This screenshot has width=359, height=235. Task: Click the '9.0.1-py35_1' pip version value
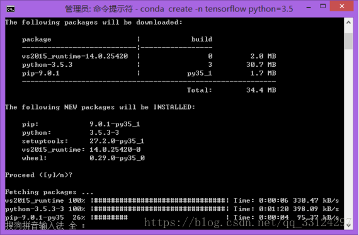115,124
